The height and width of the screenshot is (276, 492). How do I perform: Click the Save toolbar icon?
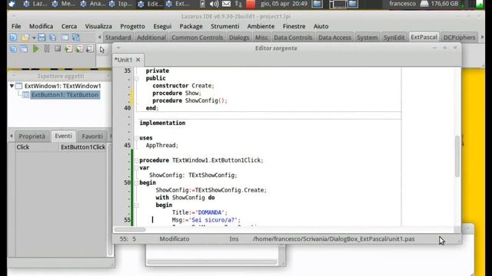[x=42, y=38]
